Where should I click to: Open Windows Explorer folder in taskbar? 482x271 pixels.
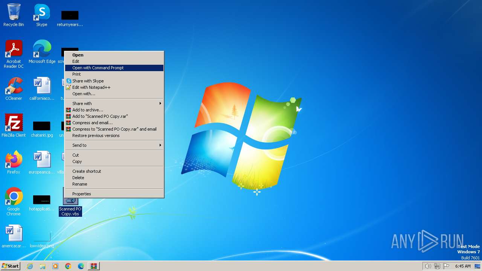[43, 266]
